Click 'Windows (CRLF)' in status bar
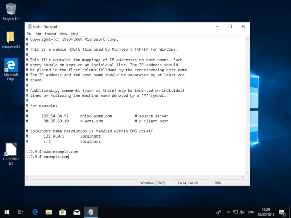This screenshot has height=218, width=291. [x=153, y=183]
